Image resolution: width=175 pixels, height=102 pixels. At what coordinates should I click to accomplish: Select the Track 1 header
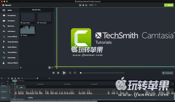pos(5,98)
